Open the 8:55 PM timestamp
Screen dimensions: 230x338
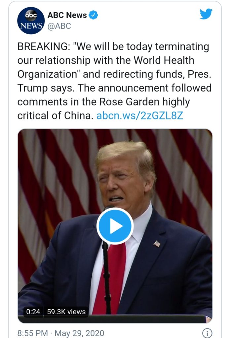tap(32, 333)
